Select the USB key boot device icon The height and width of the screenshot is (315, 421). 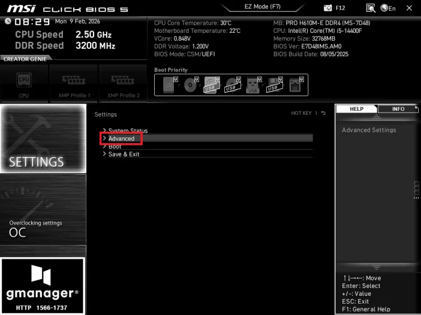(x=253, y=85)
